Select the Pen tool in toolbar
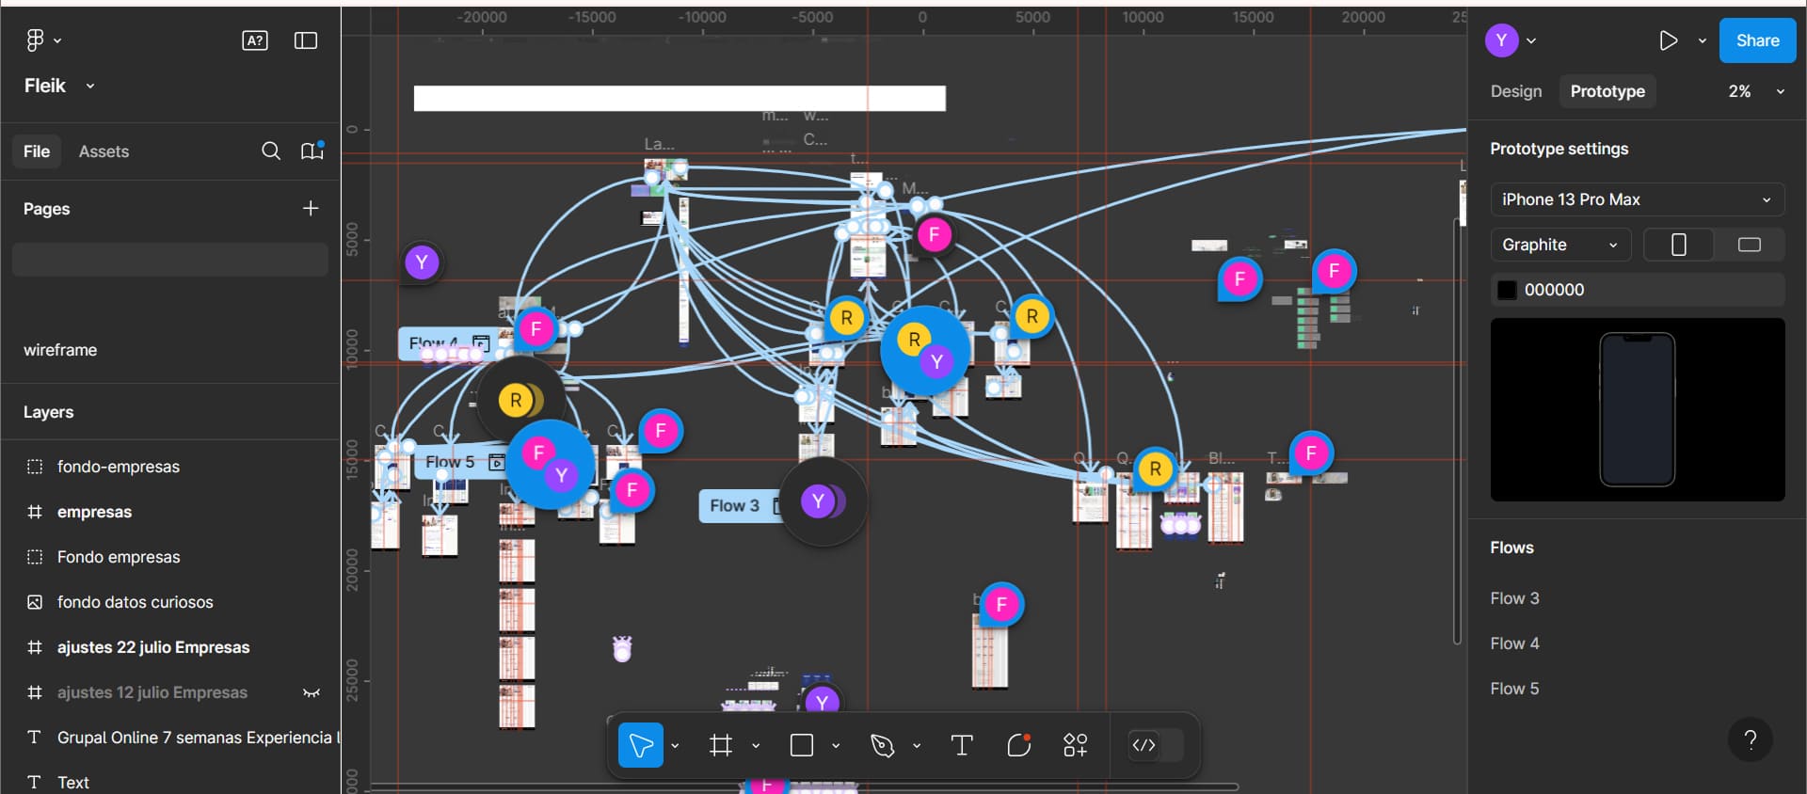The image size is (1807, 794). coord(882,746)
